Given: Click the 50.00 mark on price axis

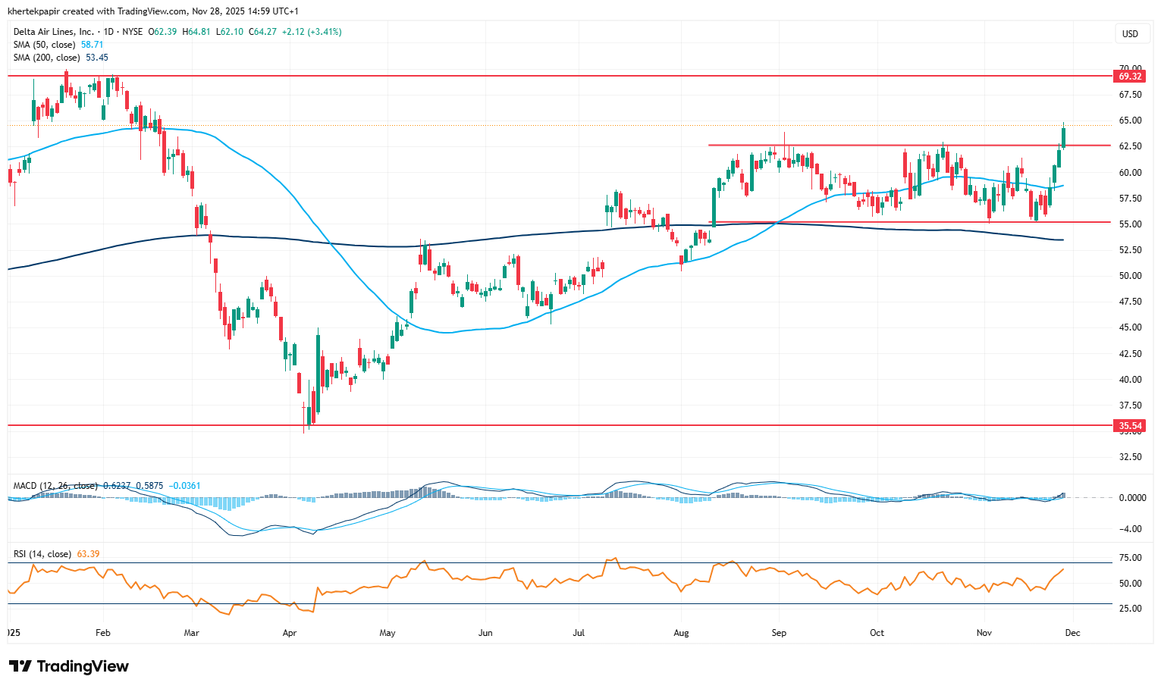Looking at the screenshot, I should point(1130,276).
